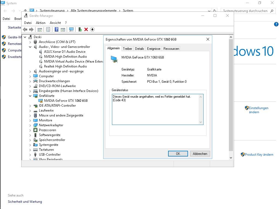Select the Monitore tree entry
Screen dimensions: 279x209
[x=46, y=120]
